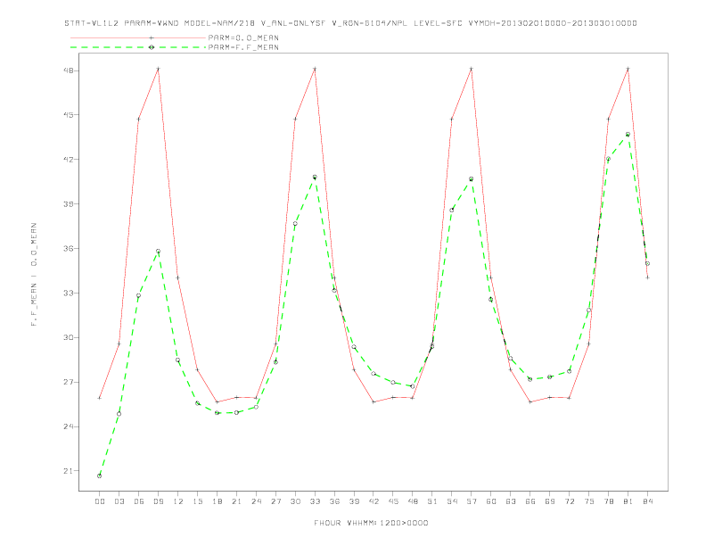Viewport: 706px width, 546px height.
Task: Click the x-axis title FHOUR VHHMM
Action: (371, 523)
